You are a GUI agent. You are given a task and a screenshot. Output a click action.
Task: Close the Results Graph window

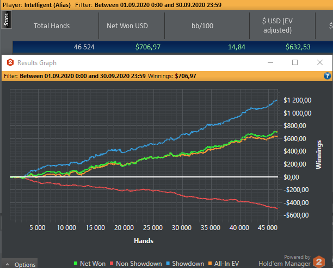click(320, 62)
